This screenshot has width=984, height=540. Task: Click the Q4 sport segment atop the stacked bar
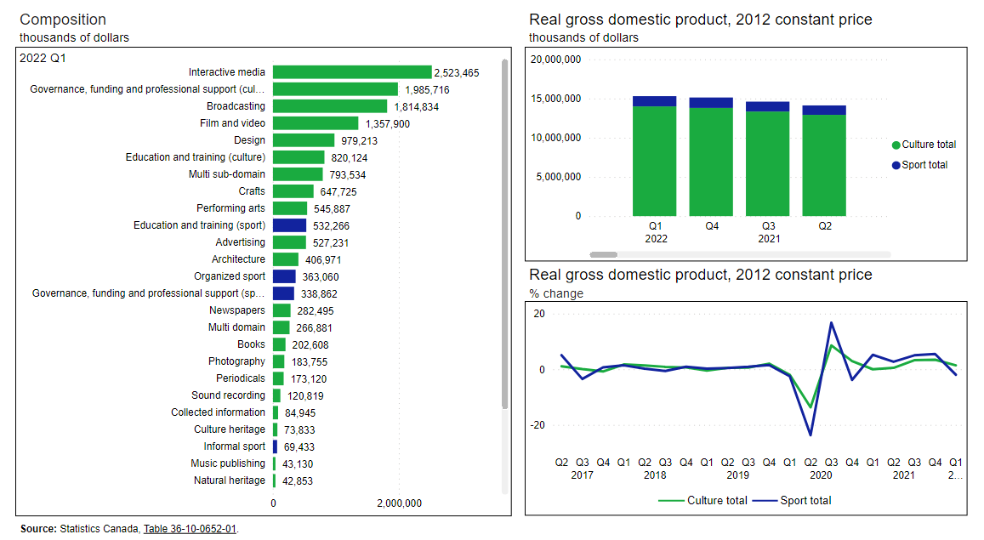point(711,103)
